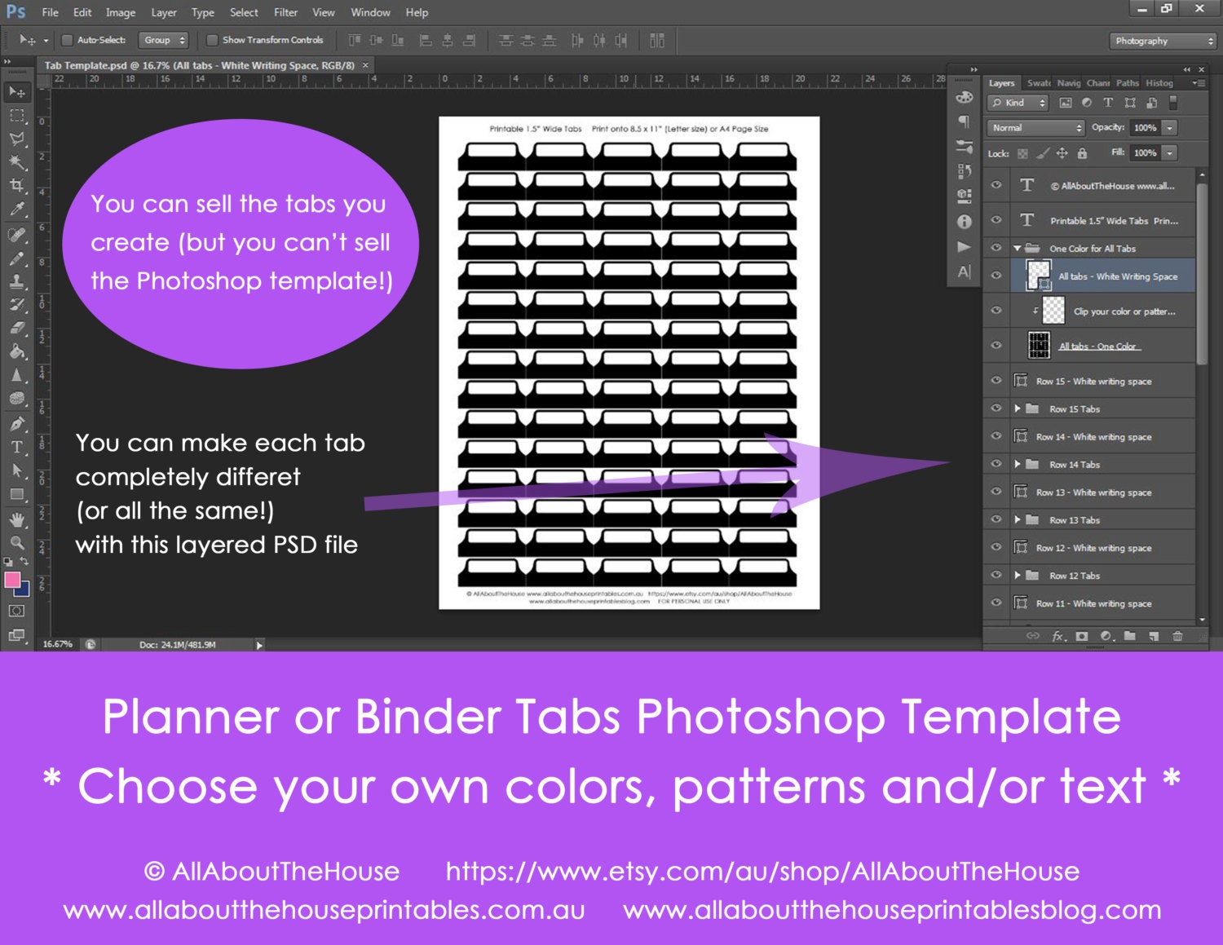
Task: Select the Eyedropper tool
Action: coord(17,210)
